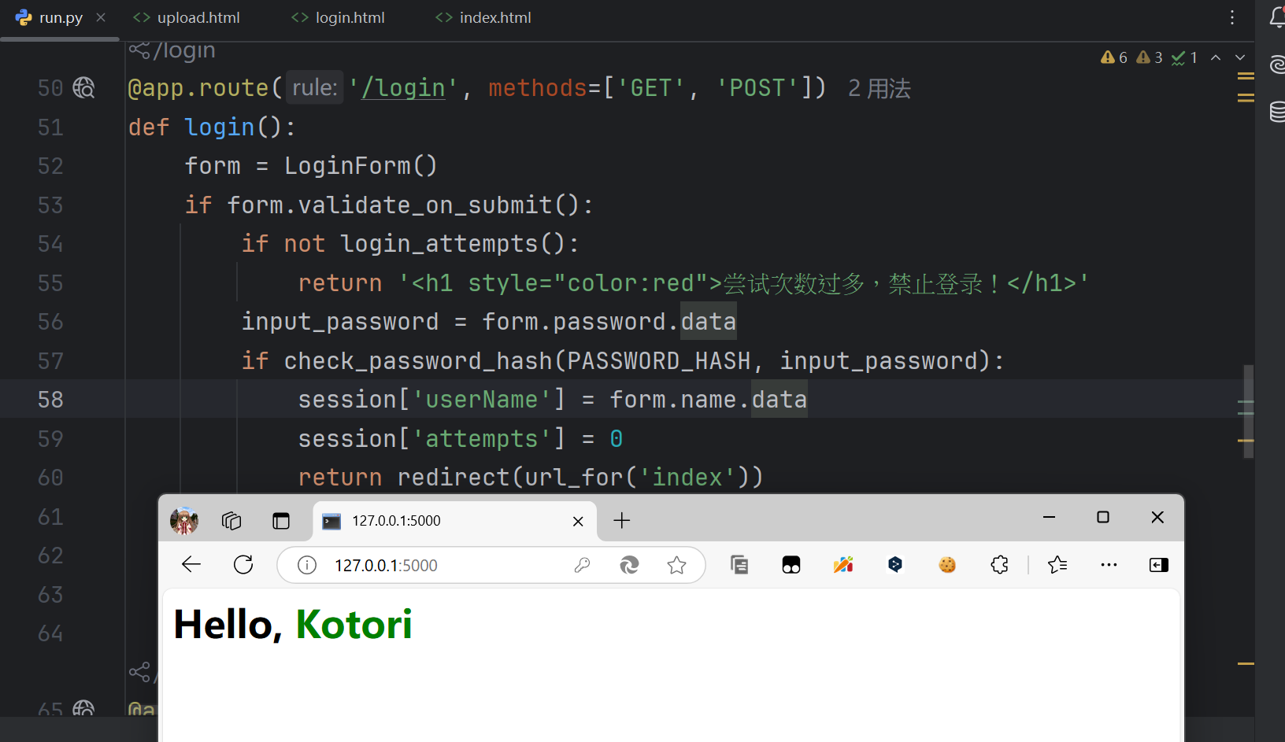Screen dimensions: 1285x742
Task: Click the browser Refresh button
Action: [243, 565]
